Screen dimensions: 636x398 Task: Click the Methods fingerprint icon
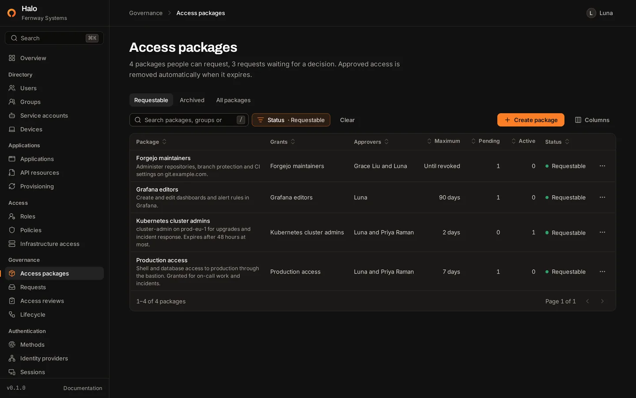12,344
